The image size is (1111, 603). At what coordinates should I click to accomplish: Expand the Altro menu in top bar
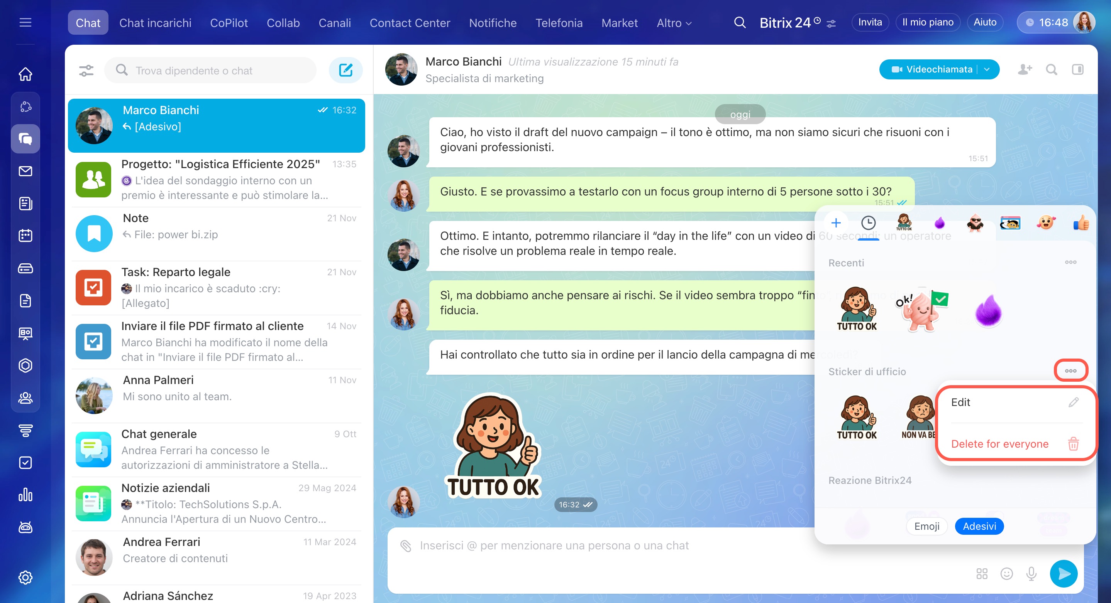click(x=674, y=23)
